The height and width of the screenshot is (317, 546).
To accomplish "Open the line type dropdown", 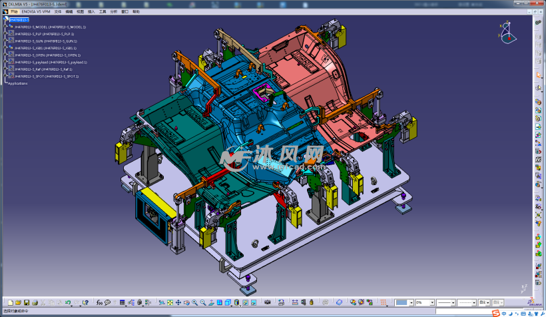I will (x=475, y=303).
